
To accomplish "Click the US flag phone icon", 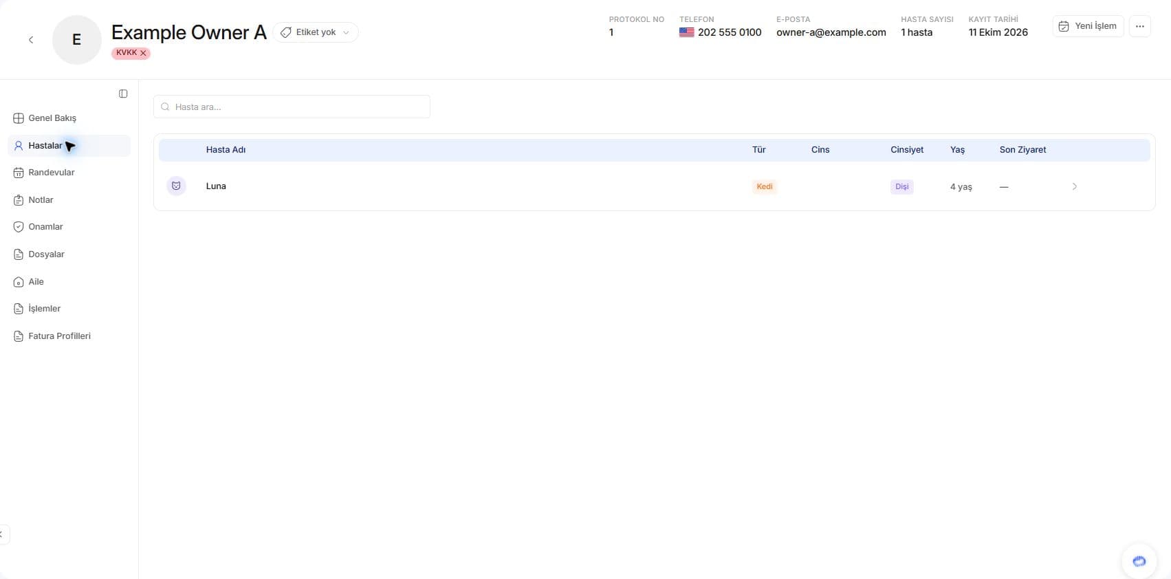I will click(x=686, y=32).
